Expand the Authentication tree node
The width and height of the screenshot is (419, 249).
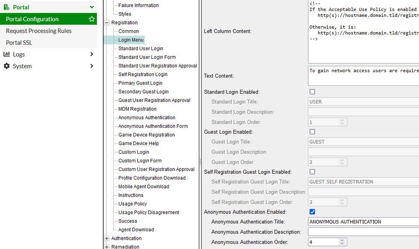pos(107,238)
